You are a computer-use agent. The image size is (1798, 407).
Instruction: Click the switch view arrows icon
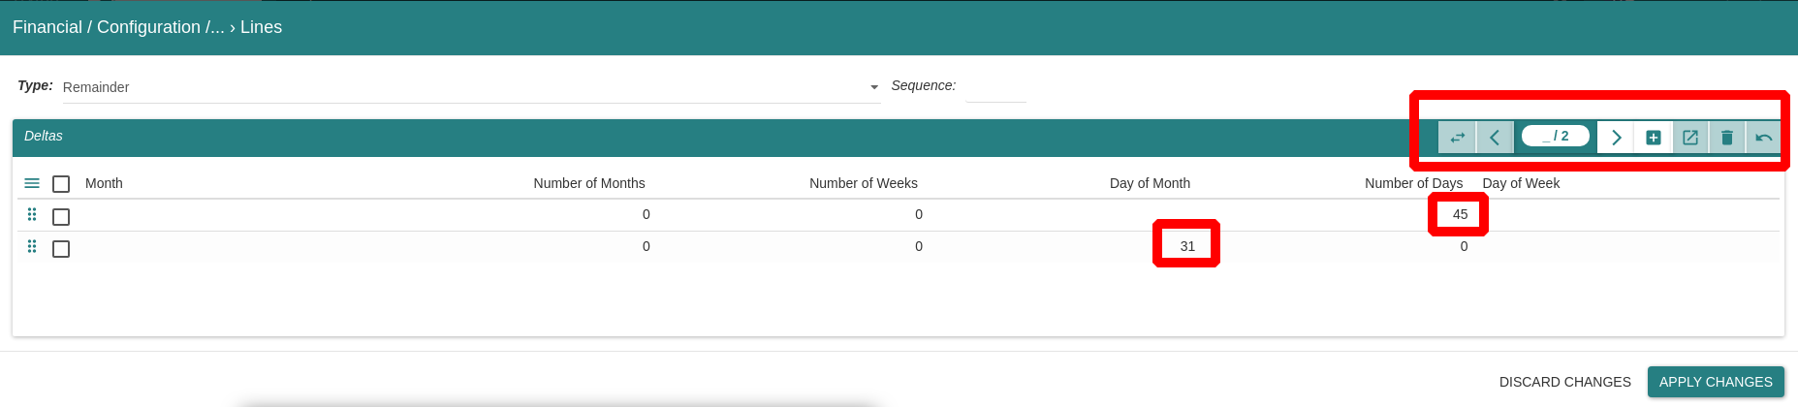[x=1457, y=138]
